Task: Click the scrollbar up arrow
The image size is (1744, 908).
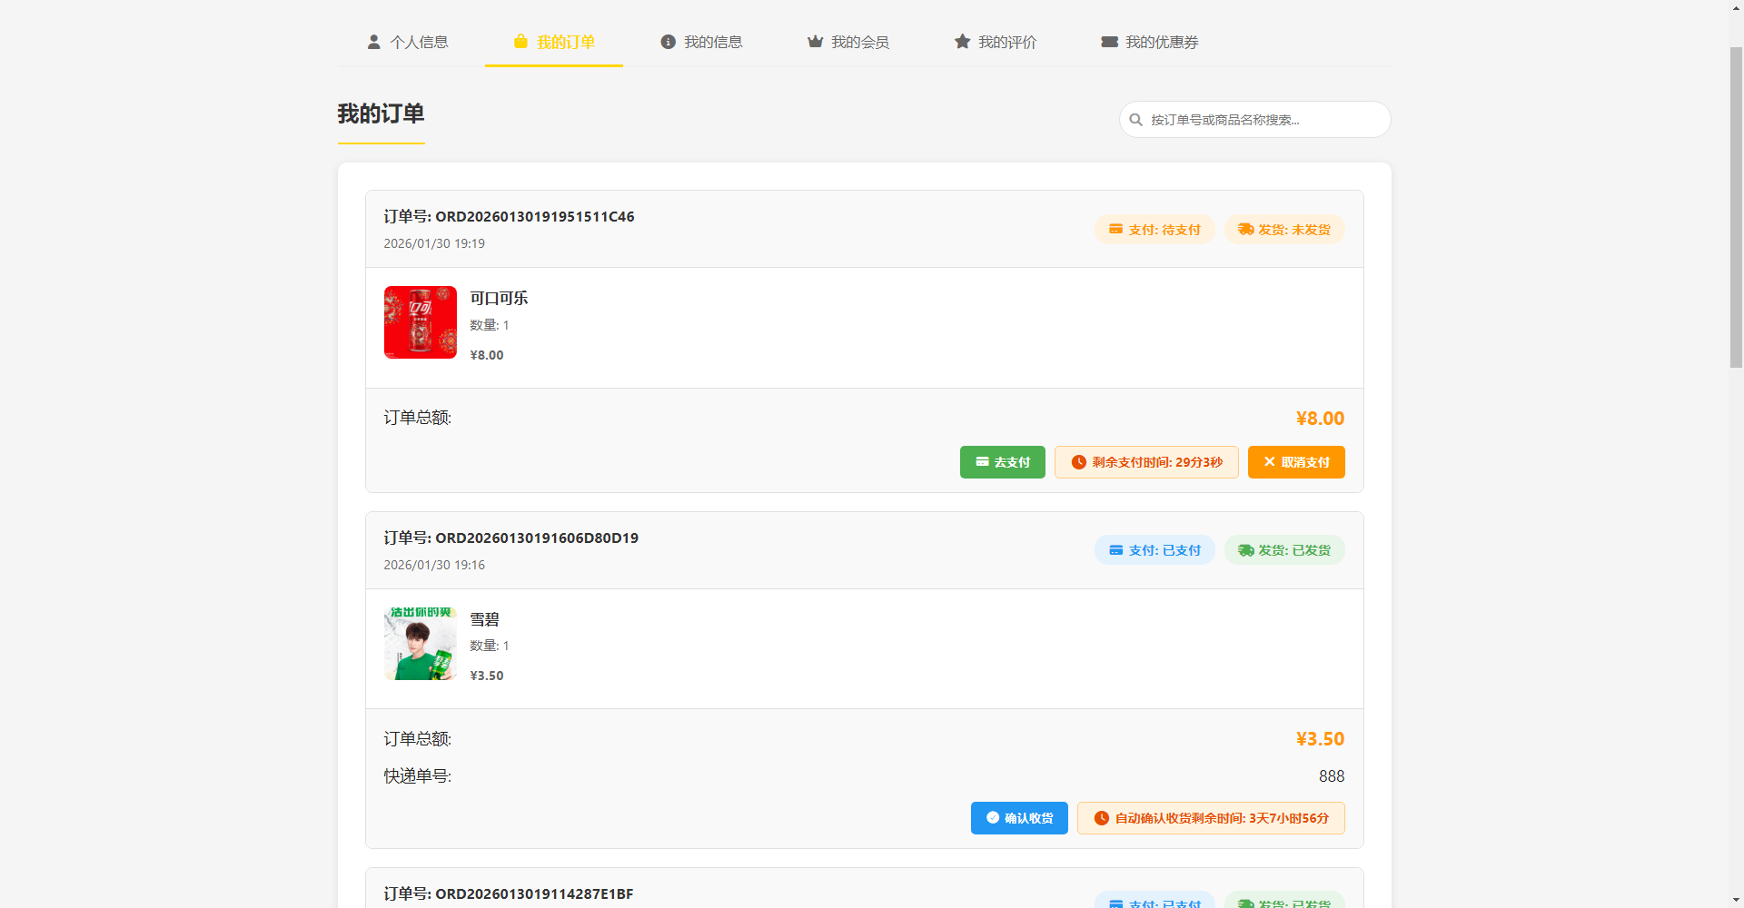Action: (x=1736, y=7)
